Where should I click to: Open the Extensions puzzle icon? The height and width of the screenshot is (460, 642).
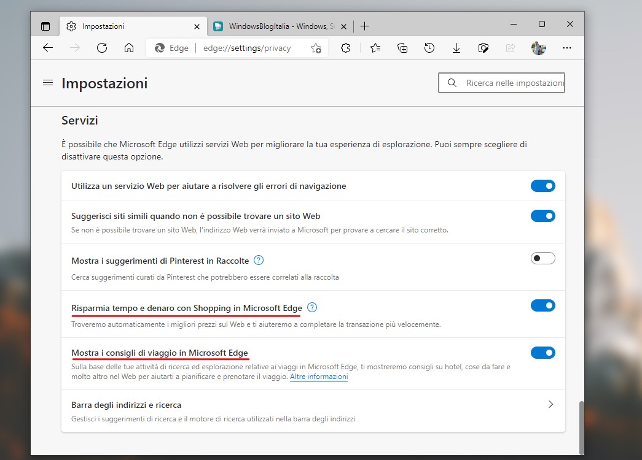click(345, 48)
